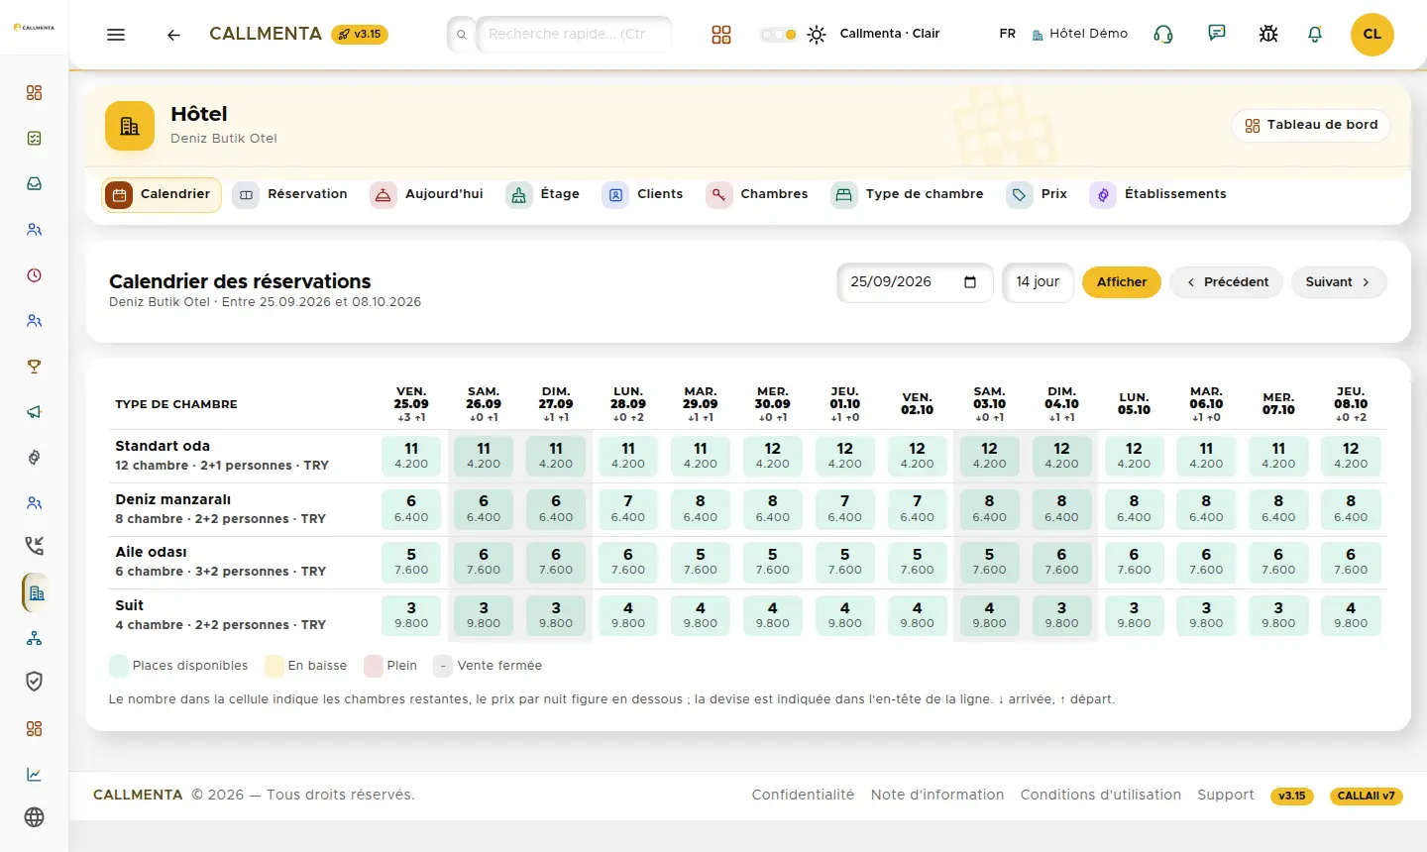The width and height of the screenshot is (1427, 852).
Task: Go back using the header arrow
Action: pyautogui.click(x=173, y=35)
